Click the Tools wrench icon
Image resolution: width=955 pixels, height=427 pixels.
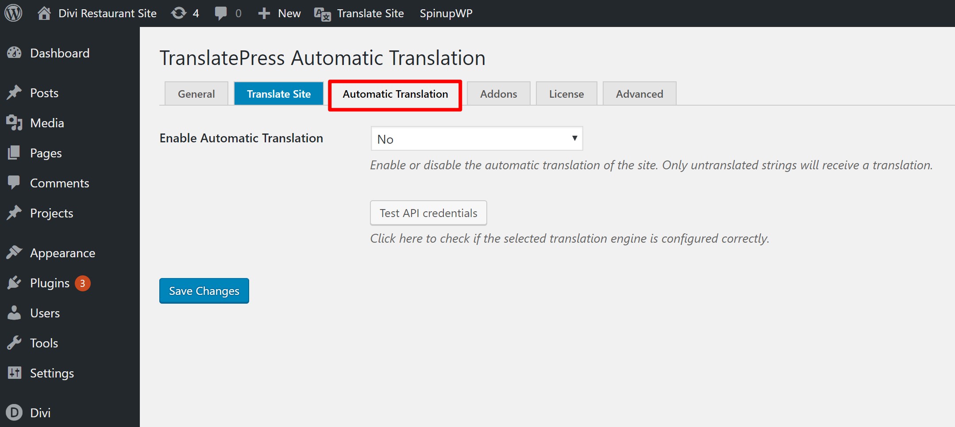coord(14,343)
